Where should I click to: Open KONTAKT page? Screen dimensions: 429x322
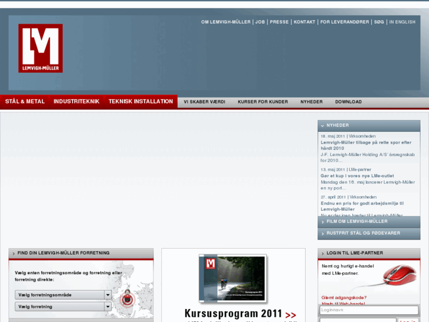pyautogui.click(x=304, y=22)
